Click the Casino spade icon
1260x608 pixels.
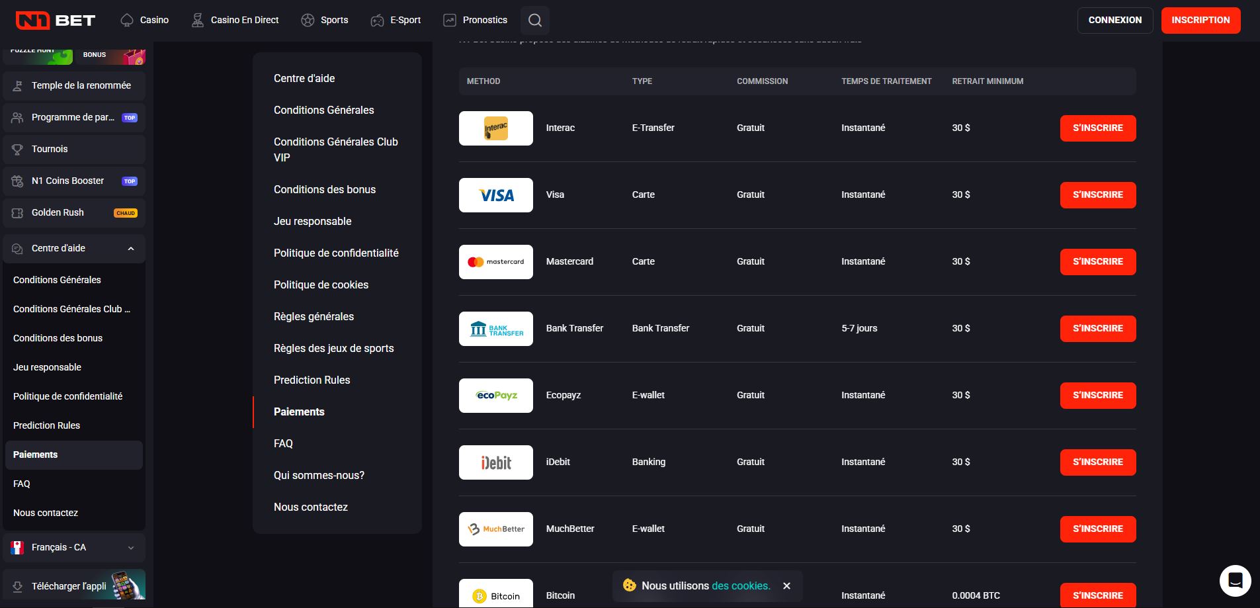(x=127, y=21)
